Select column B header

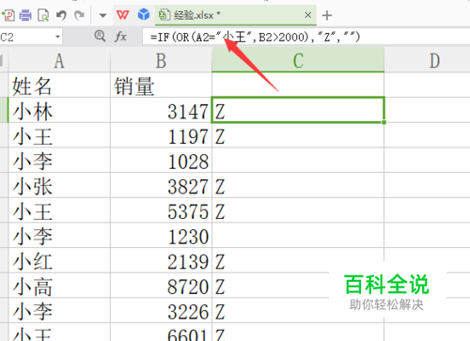(x=161, y=61)
